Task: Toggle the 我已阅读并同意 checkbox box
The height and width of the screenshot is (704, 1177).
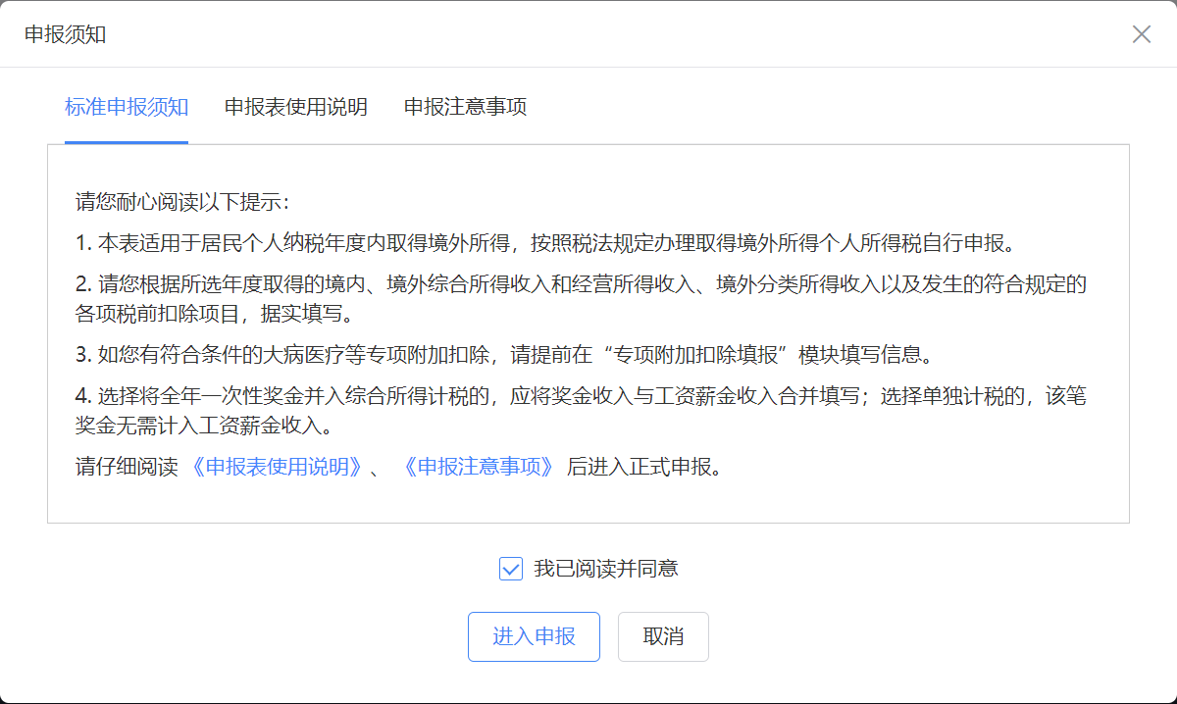Action: pyautogui.click(x=511, y=569)
